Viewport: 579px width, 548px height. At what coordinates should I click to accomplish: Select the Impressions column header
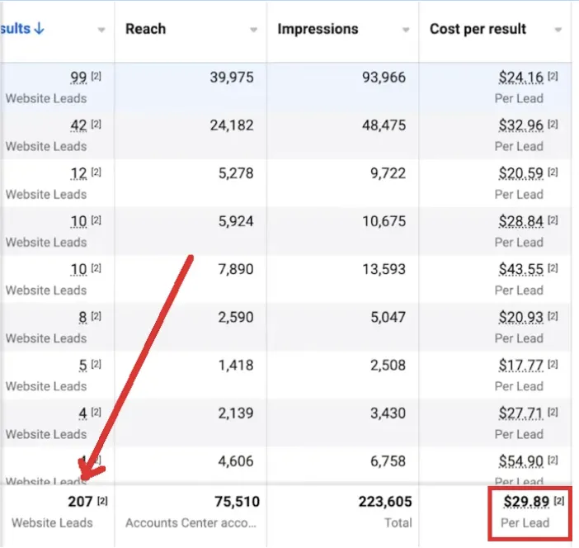(x=318, y=29)
